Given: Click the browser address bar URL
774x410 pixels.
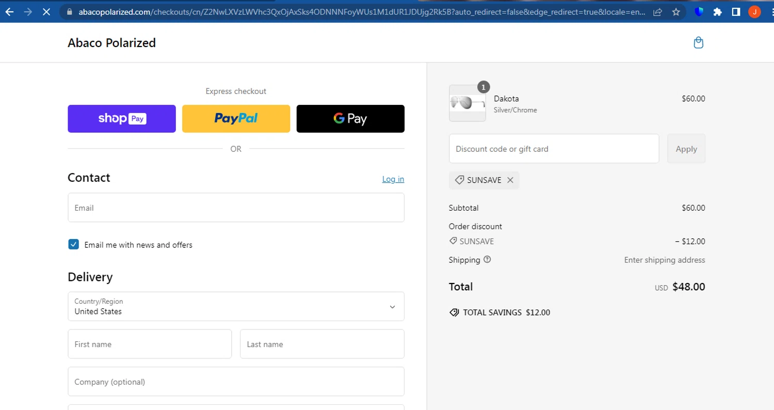Looking at the screenshot, I should tap(361, 11).
